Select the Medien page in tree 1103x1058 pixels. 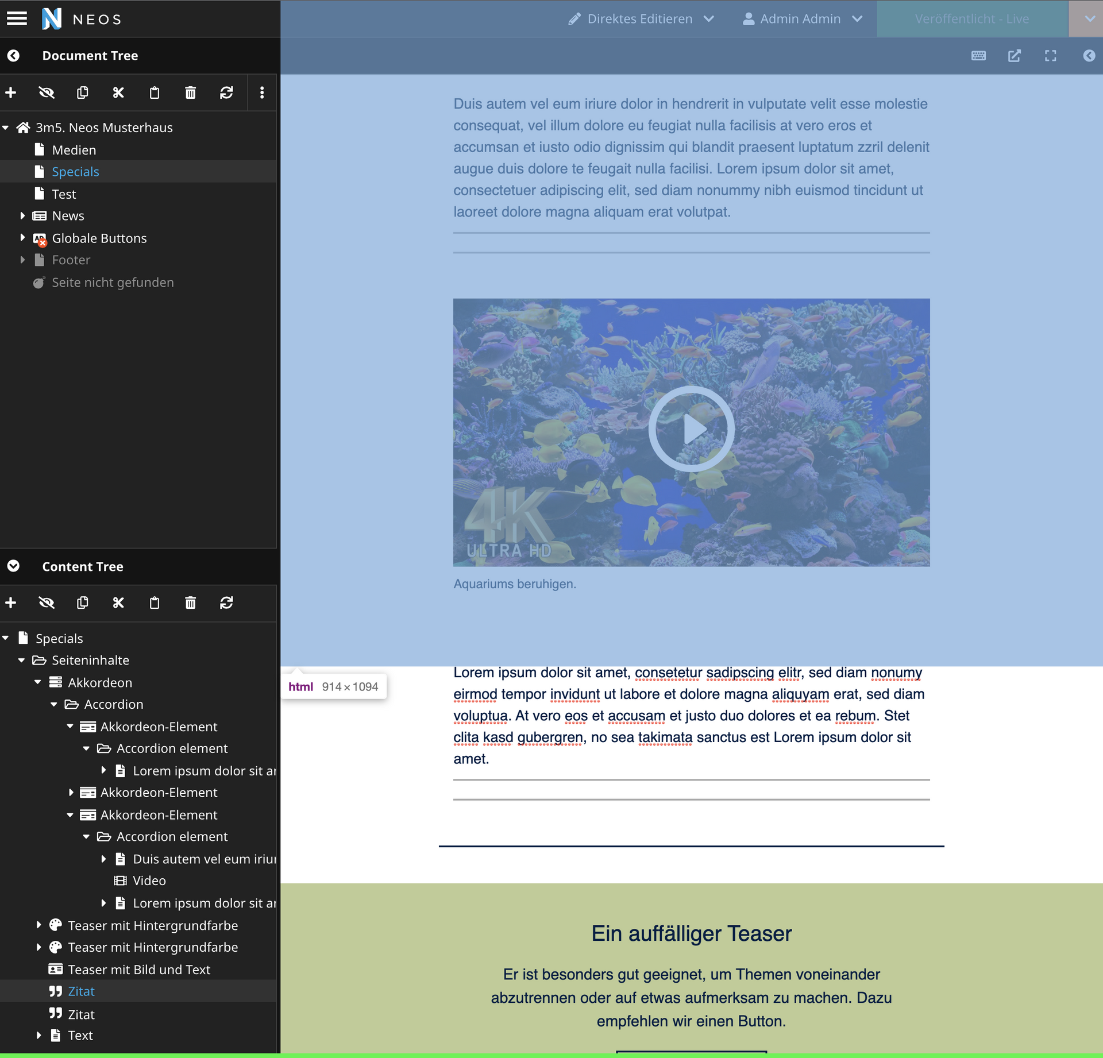[74, 150]
